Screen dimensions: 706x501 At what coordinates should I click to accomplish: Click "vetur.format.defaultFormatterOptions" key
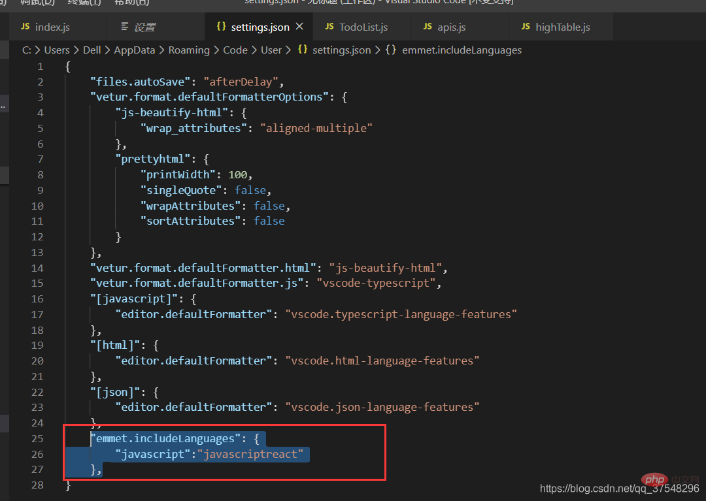pyautogui.click(x=210, y=97)
